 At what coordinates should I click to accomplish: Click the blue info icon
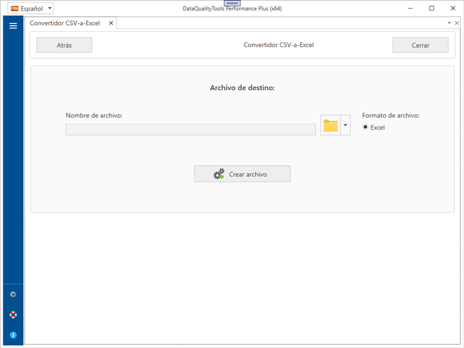click(x=13, y=335)
